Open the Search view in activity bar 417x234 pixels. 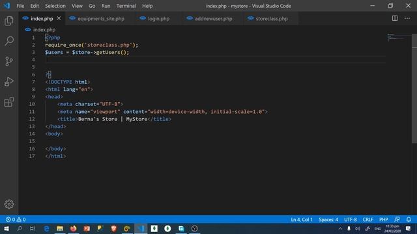click(9, 41)
